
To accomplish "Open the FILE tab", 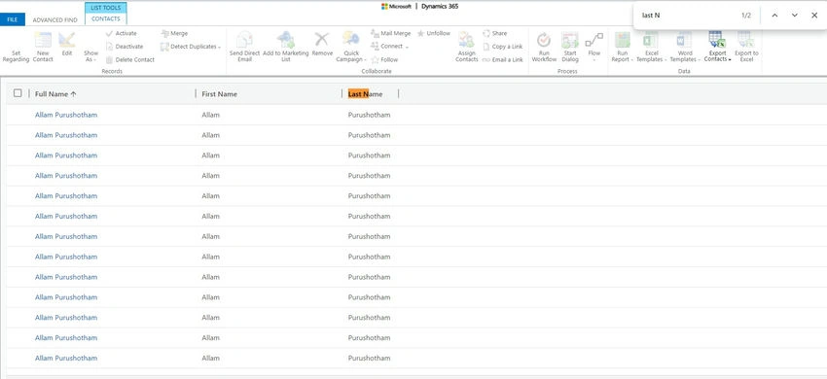I will click(12, 19).
